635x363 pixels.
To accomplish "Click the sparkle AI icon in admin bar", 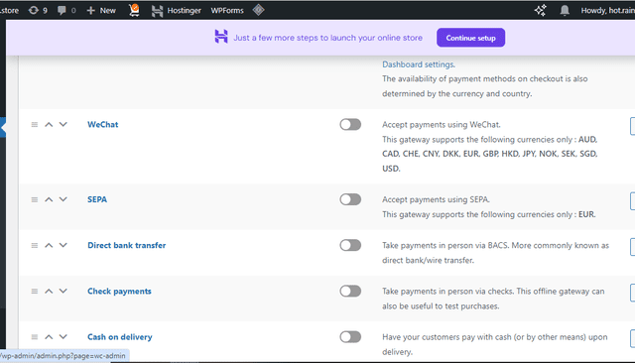I will click(540, 10).
